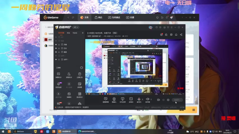
Task: Expand the microphone options arrow
Action: (x=143, y=99)
